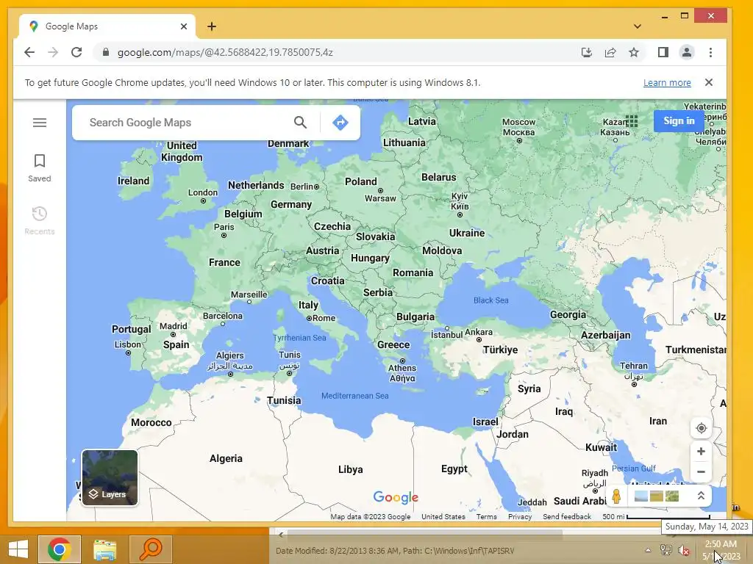The width and height of the screenshot is (753, 564).
Task: Click United States footer link
Action: tap(443, 516)
